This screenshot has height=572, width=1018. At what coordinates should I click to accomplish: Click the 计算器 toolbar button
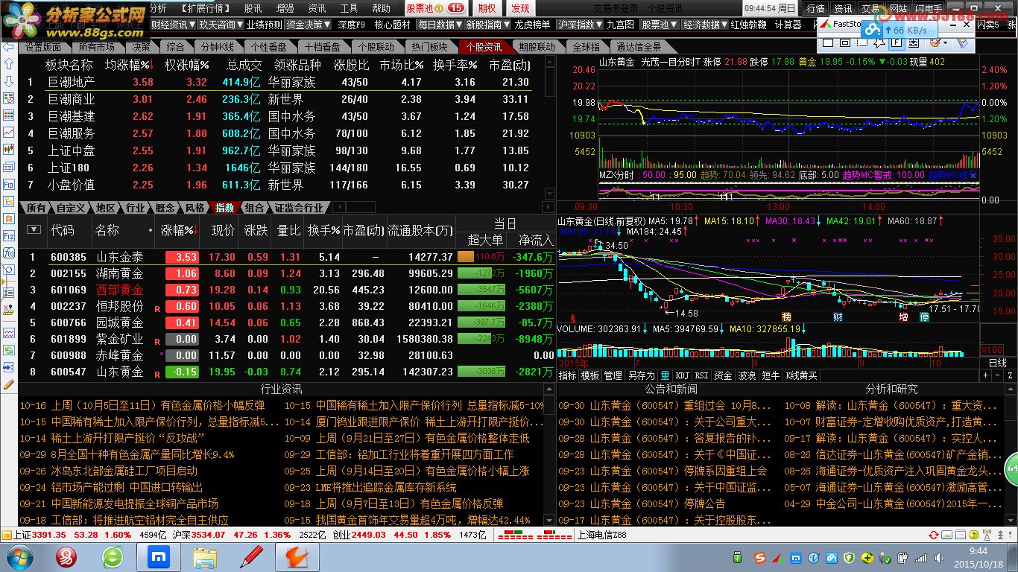788,25
